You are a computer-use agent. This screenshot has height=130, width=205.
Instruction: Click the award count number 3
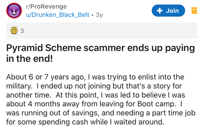pyautogui.click(x=22, y=31)
